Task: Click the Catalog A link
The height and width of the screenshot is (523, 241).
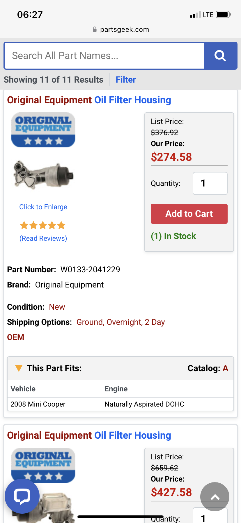Action: tap(225, 368)
